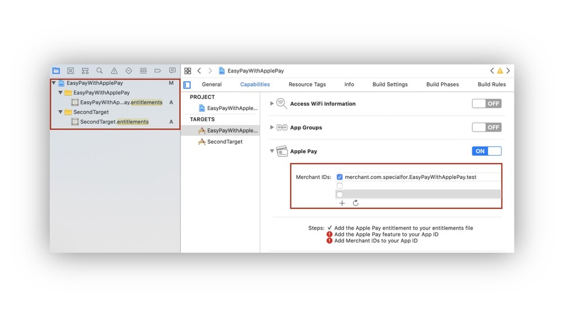Click the Access WiFi Information icon
Image resolution: width=564 pixels, height=317 pixels.
click(x=281, y=103)
